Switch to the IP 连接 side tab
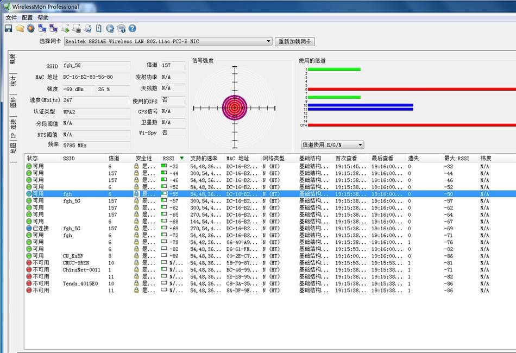 [13, 129]
